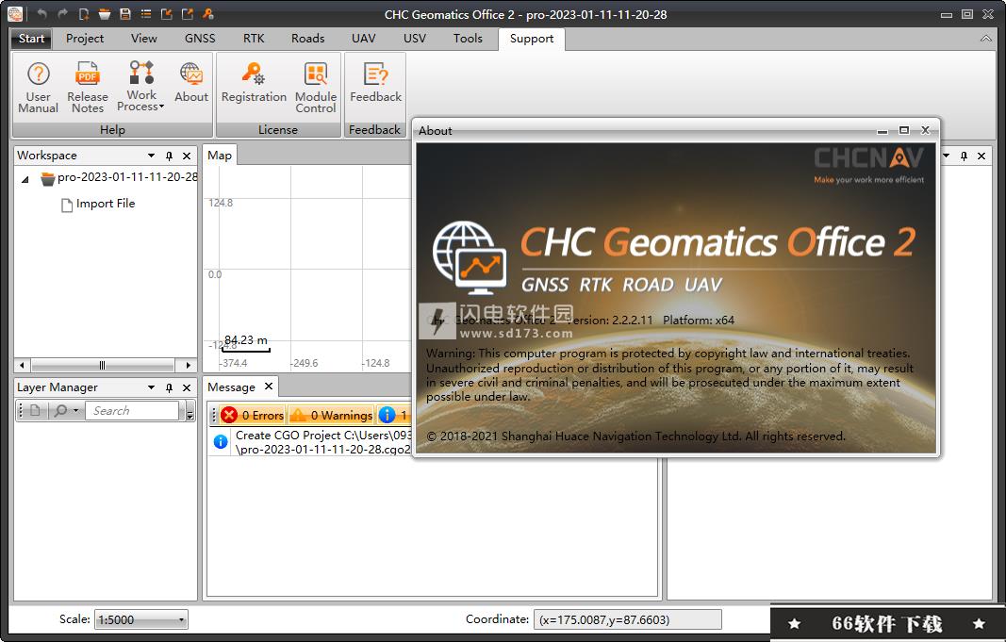The height and width of the screenshot is (642, 1006).
Task: Minimize the About dialog
Action: coord(882,130)
